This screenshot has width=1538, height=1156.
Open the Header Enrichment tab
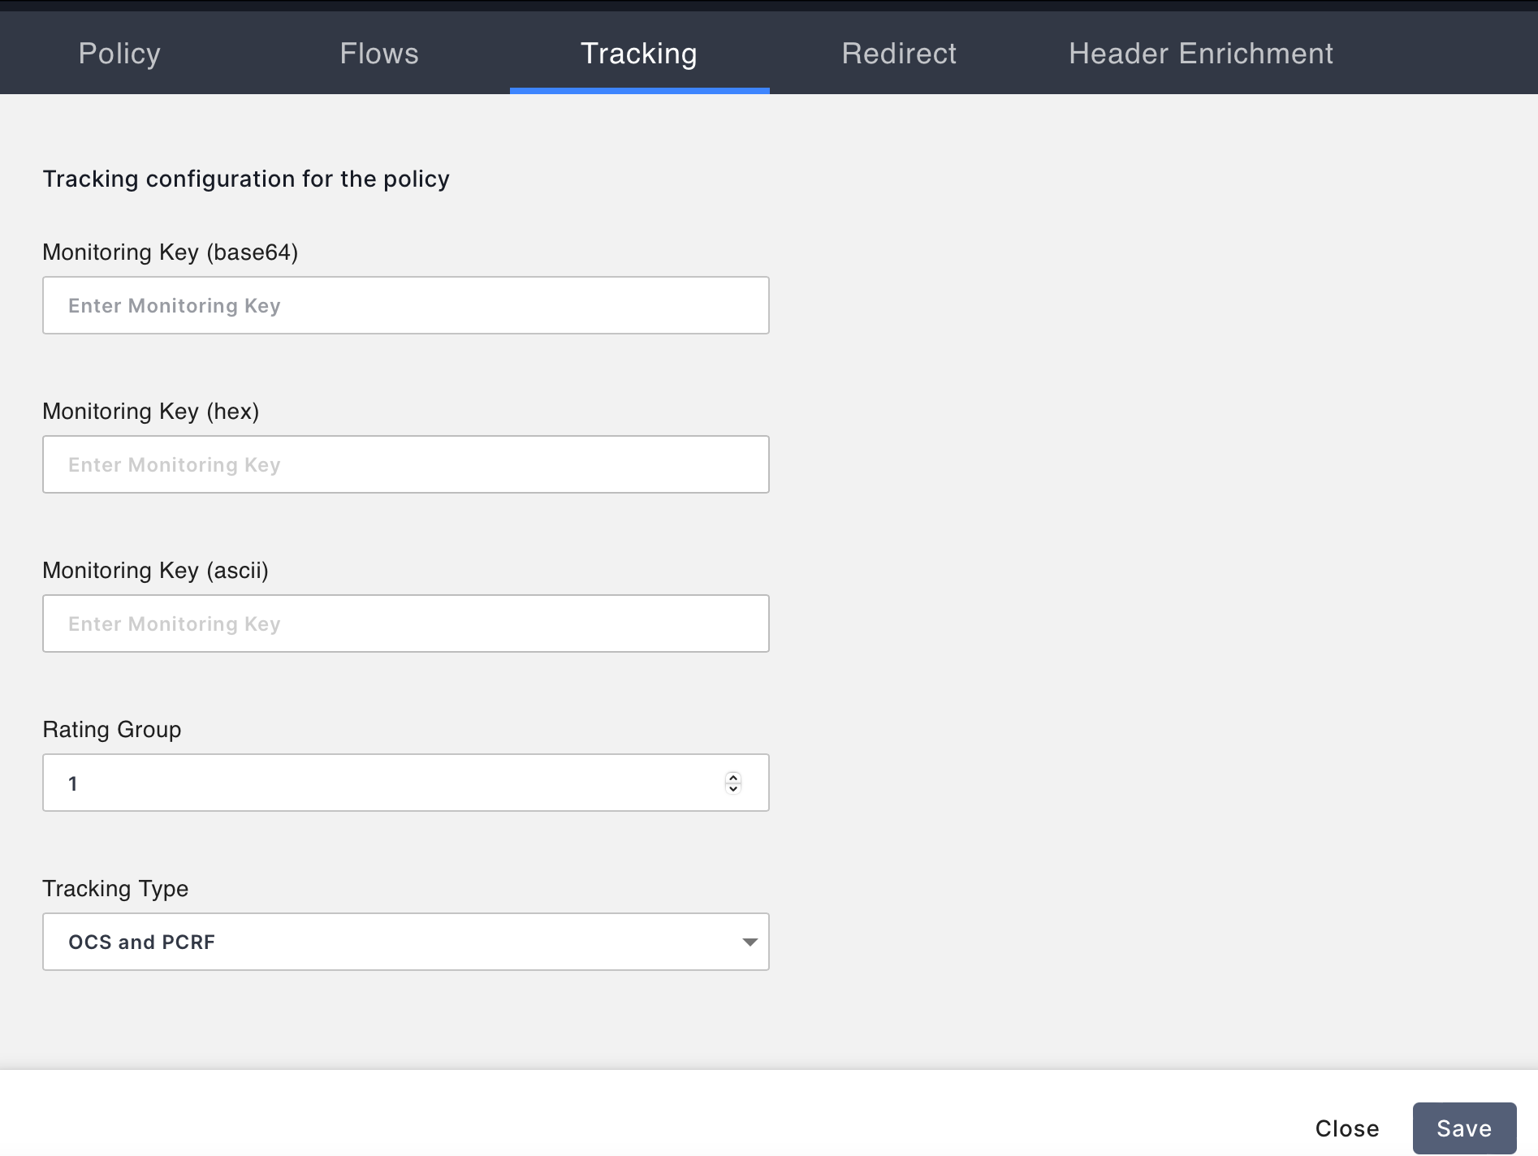(1200, 54)
